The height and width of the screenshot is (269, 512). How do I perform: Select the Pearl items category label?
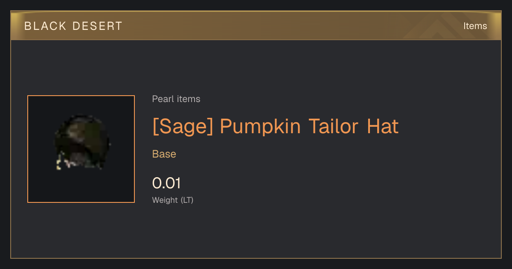[176, 99]
